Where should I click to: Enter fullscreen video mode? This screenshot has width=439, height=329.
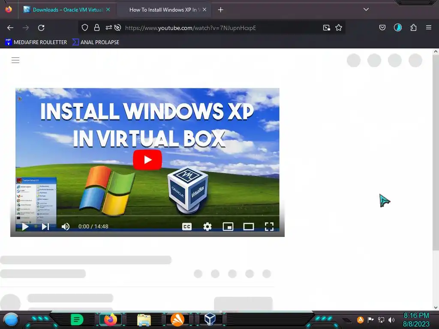click(269, 227)
